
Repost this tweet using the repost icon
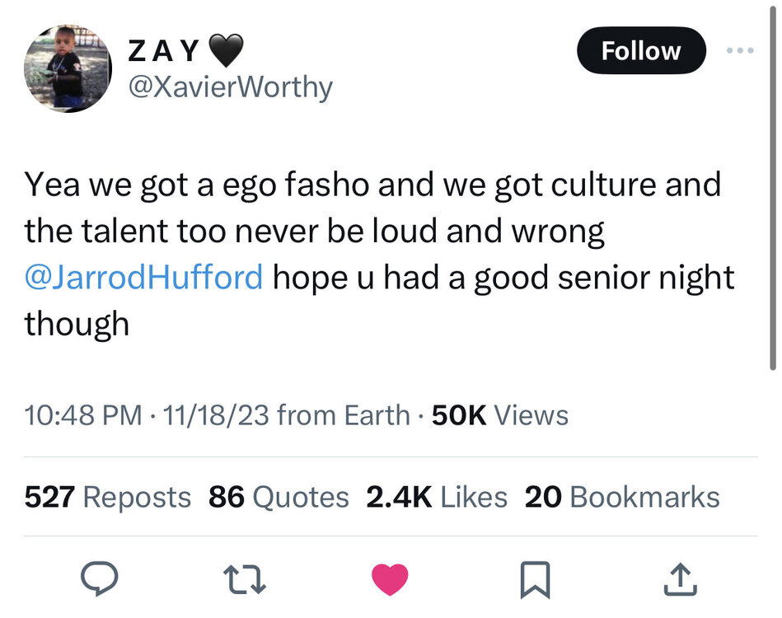245,579
